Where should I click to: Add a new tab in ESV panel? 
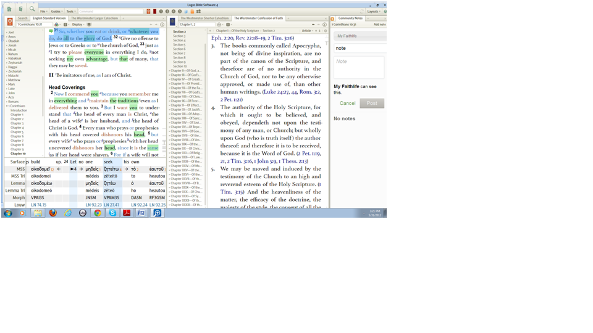click(123, 18)
